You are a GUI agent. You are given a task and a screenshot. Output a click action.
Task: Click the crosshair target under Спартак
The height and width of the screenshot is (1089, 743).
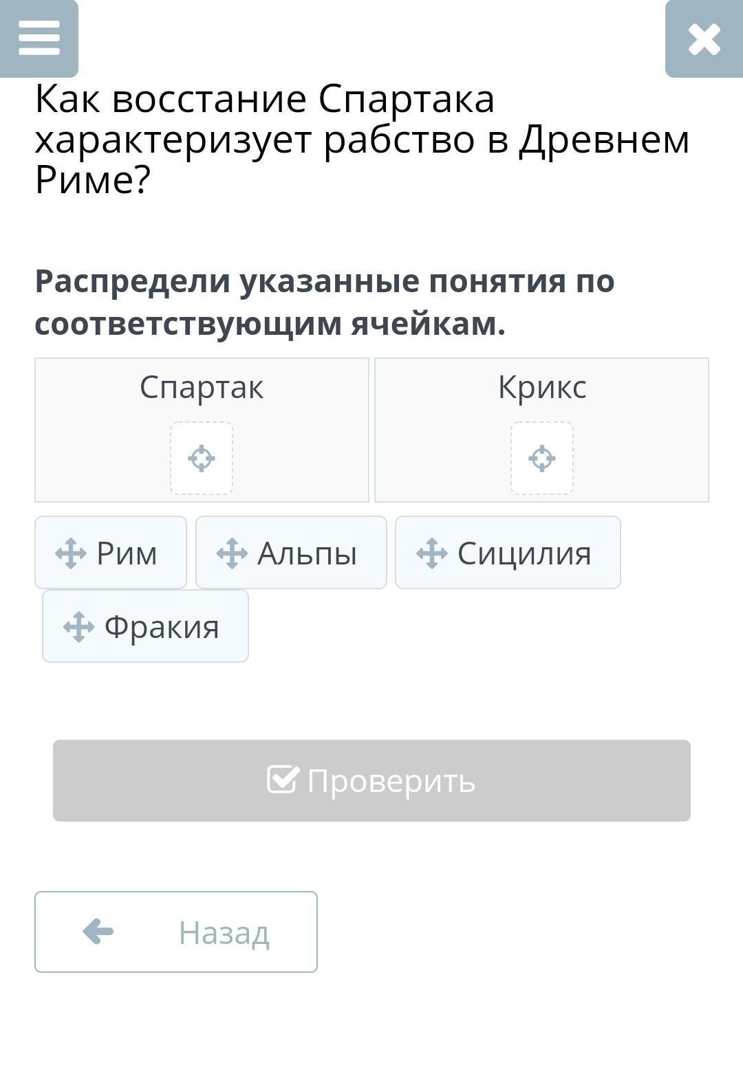pyautogui.click(x=202, y=458)
